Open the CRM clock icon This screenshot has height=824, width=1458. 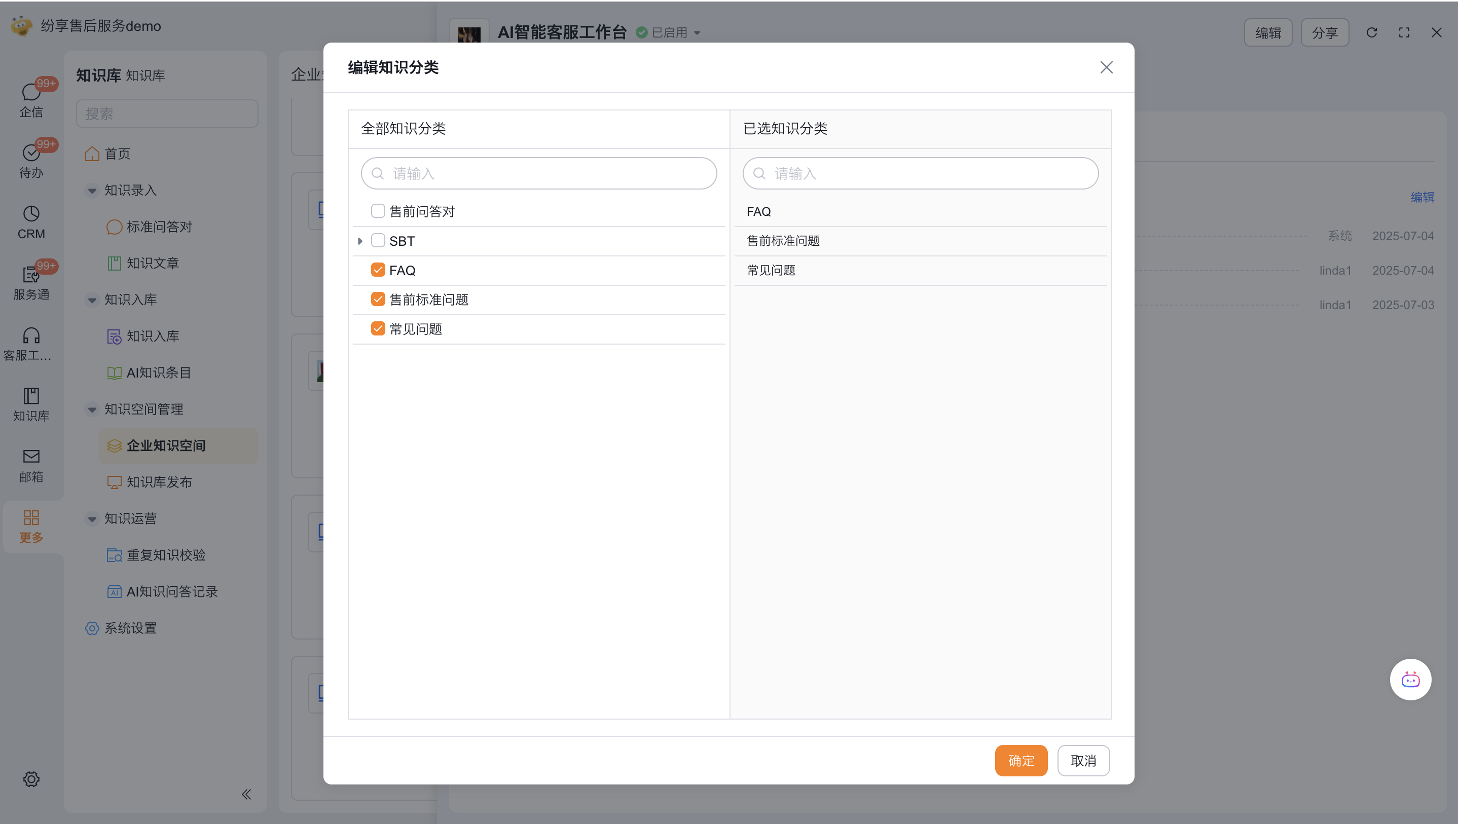point(30,214)
